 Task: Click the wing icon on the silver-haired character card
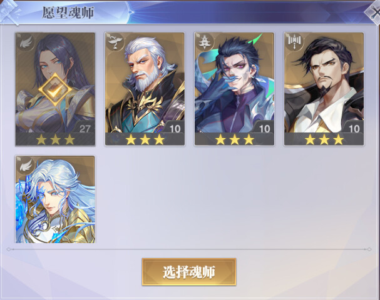point(26,165)
